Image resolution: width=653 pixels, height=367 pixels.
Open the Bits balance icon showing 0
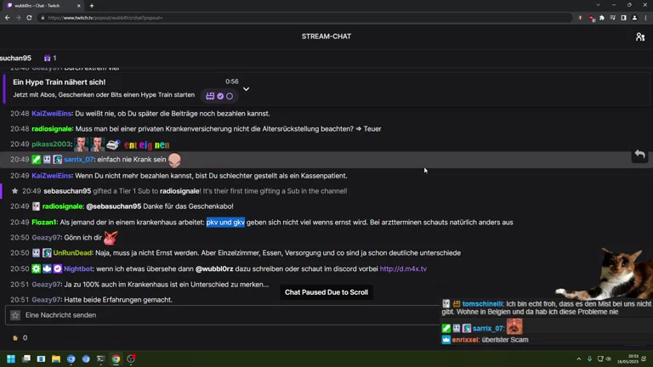15,338
